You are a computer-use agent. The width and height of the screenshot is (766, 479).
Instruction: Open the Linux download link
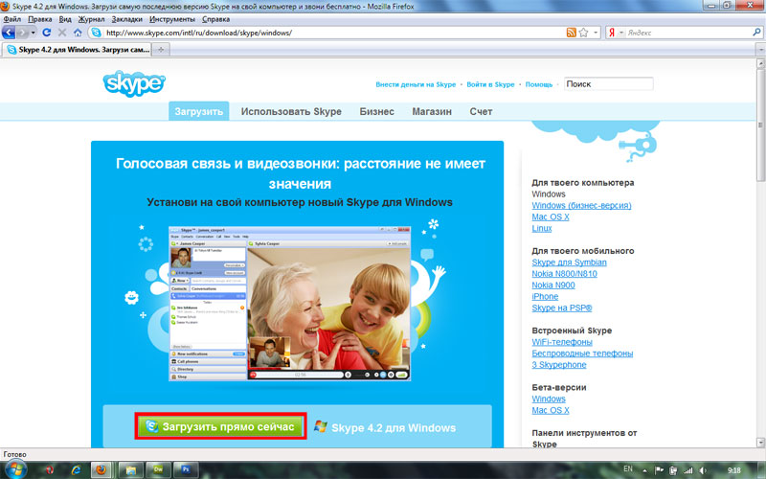542,228
